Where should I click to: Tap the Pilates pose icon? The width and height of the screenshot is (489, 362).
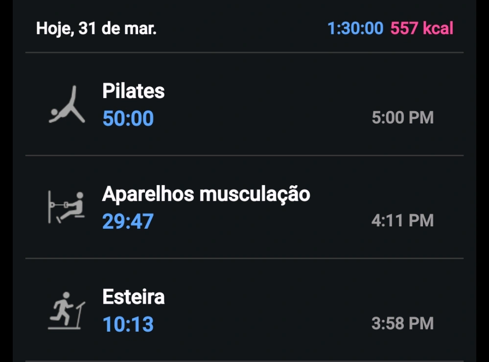click(68, 105)
